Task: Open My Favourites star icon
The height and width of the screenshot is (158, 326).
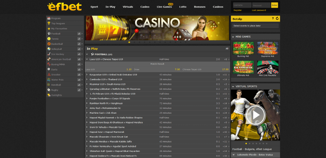Action: coord(49,28)
